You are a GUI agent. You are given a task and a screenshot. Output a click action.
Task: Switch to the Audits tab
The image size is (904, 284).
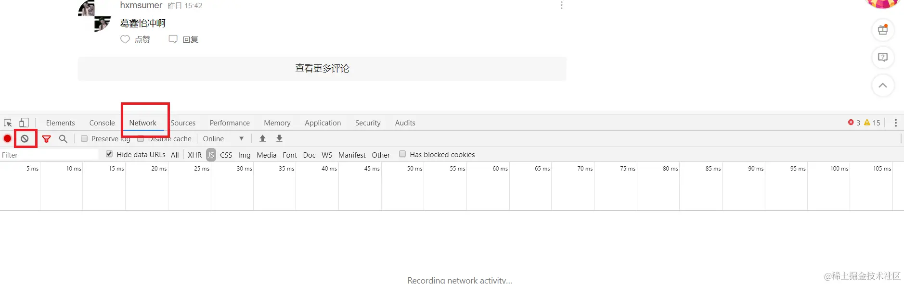(x=405, y=123)
